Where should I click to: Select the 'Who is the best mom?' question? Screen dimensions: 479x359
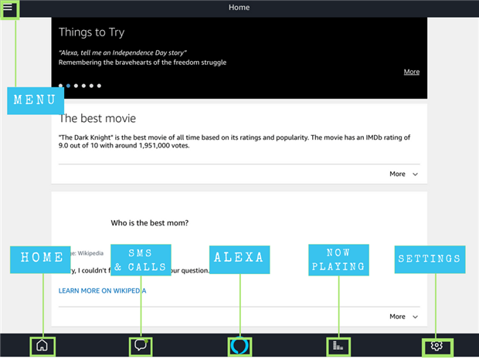pos(150,223)
